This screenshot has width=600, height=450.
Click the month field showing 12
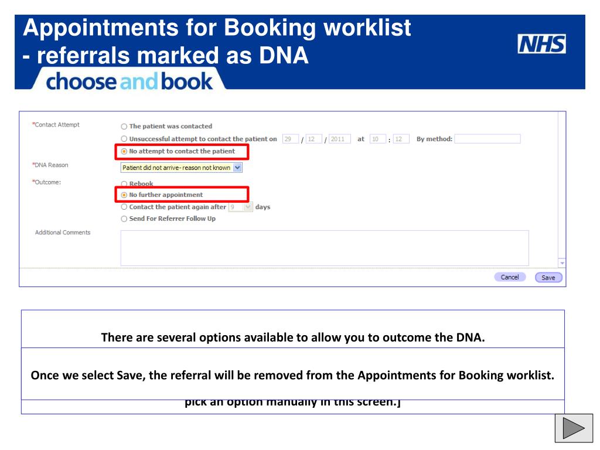[314, 139]
